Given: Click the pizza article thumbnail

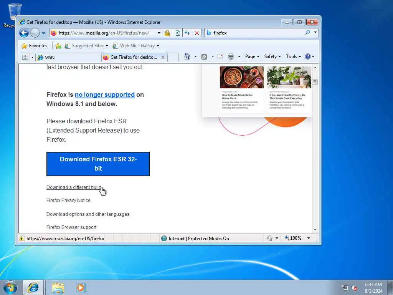Looking at the screenshot, I should click(242, 77).
